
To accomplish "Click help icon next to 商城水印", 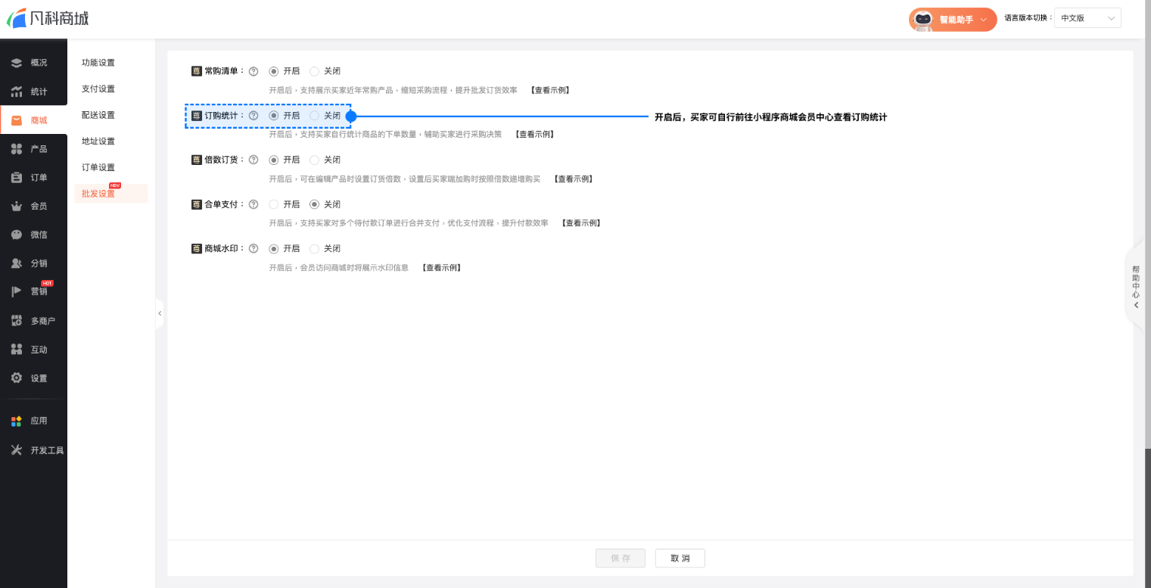I will pyautogui.click(x=254, y=248).
